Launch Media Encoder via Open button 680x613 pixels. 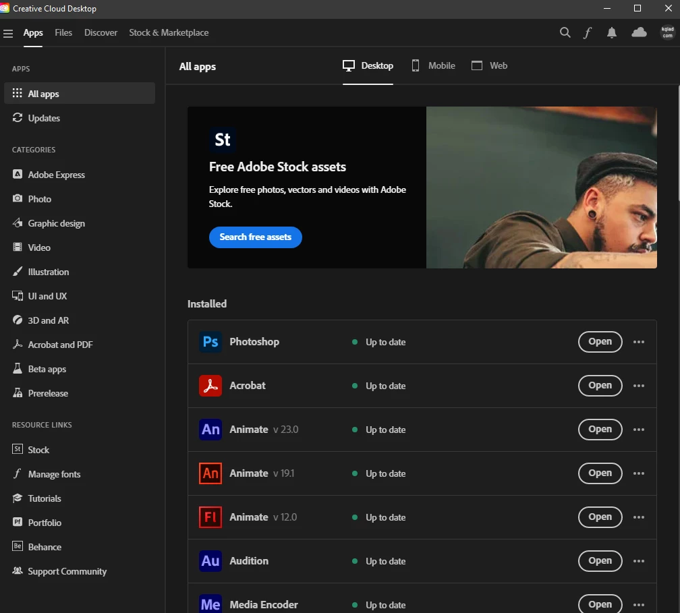pos(600,604)
